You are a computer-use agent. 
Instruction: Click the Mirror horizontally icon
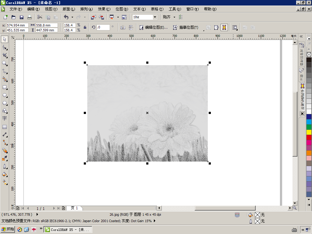pos(123,27)
